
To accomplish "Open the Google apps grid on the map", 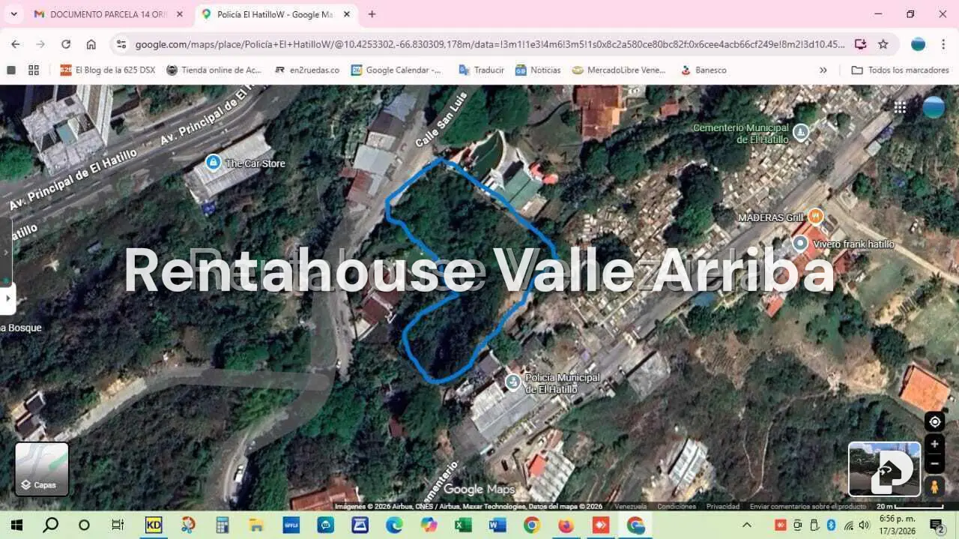I will click(x=900, y=107).
